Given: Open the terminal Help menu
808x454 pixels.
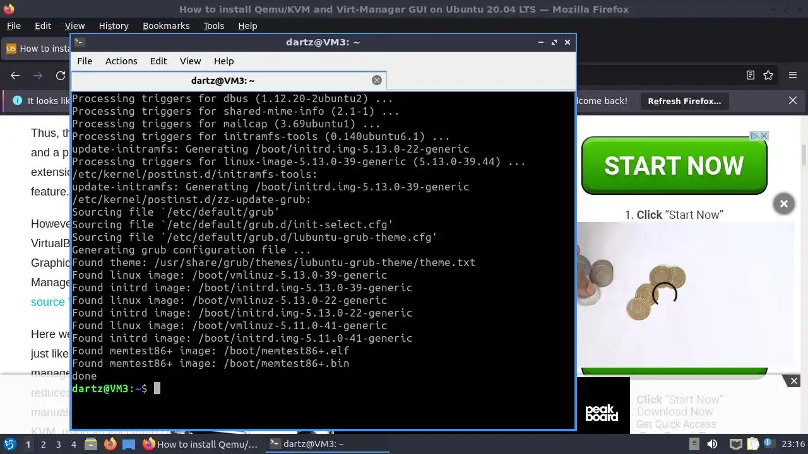Looking at the screenshot, I should 223,61.
